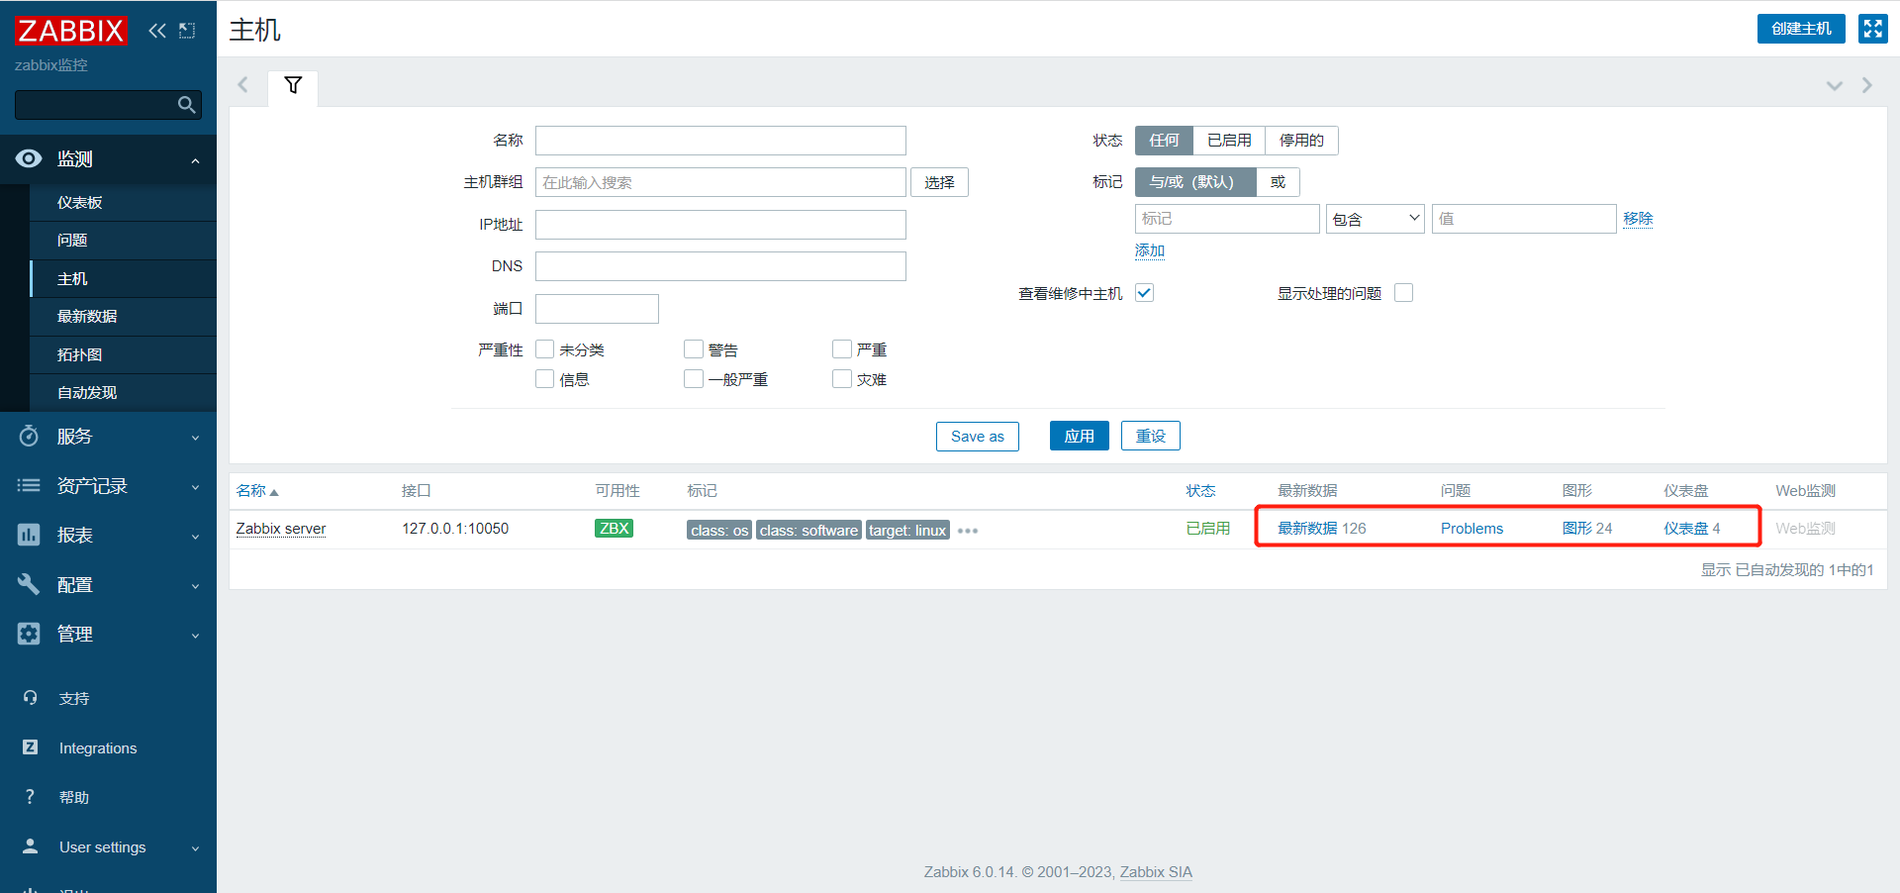Select the 任何 status option
Image resolution: width=1900 pixels, height=893 pixels.
pos(1164,141)
